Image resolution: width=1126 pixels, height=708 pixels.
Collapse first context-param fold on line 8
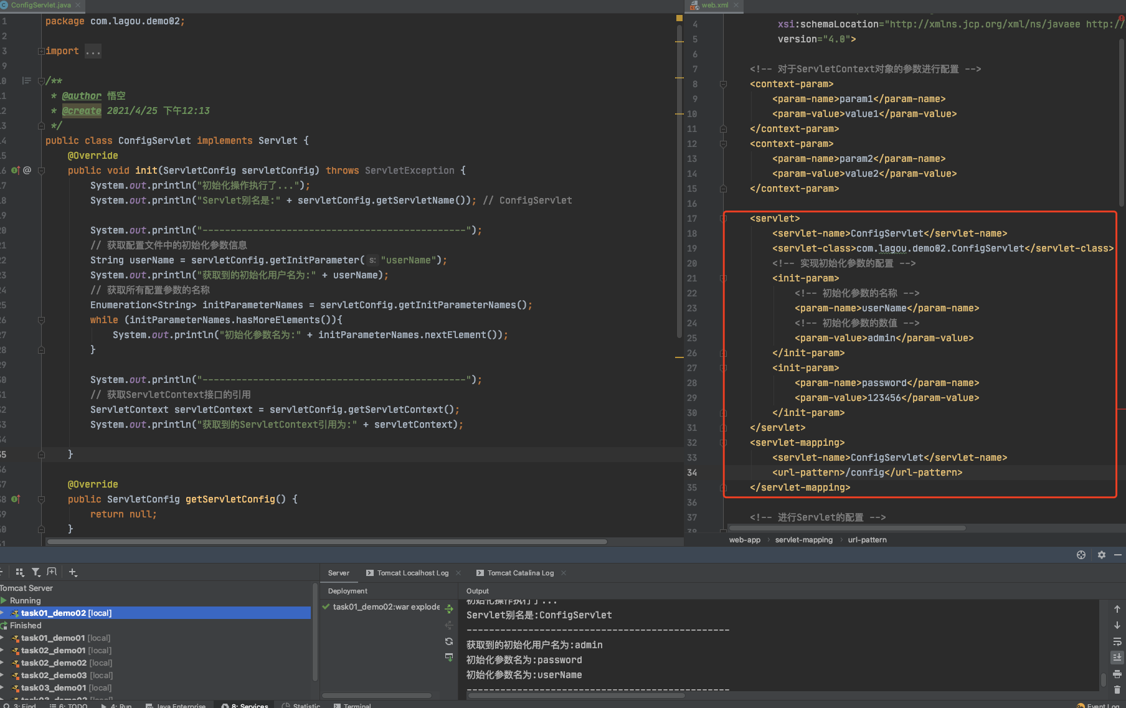(x=723, y=84)
